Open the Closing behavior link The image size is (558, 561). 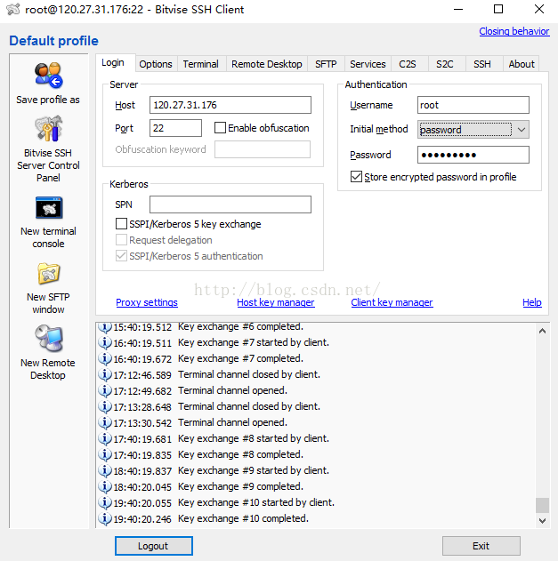click(x=514, y=31)
